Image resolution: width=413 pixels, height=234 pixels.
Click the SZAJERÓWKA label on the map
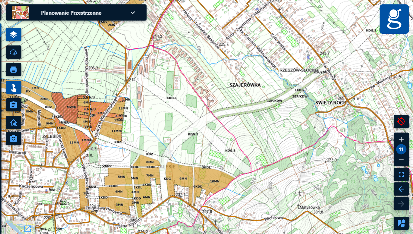click(245, 85)
